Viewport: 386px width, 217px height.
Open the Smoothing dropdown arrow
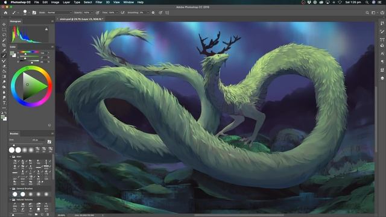[x=148, y=13]
